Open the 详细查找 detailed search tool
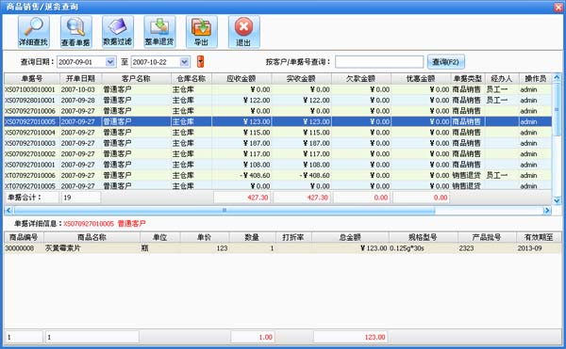The width and height of the screenshot is (566, 349). (x=34, y=32)
